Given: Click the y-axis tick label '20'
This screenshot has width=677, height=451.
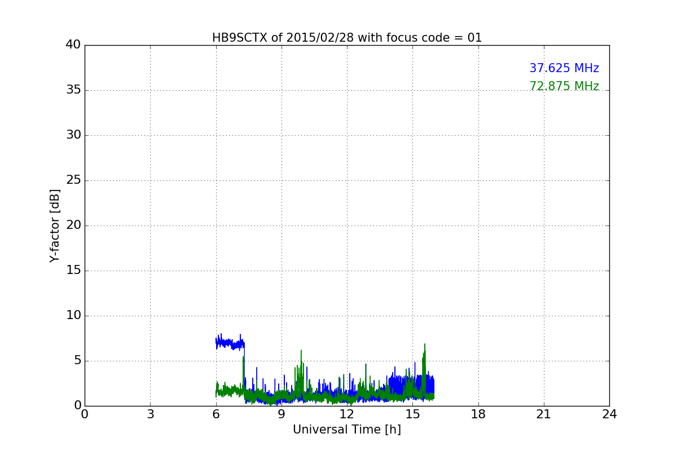Looking at the screenshot, I should coord(73,225).
